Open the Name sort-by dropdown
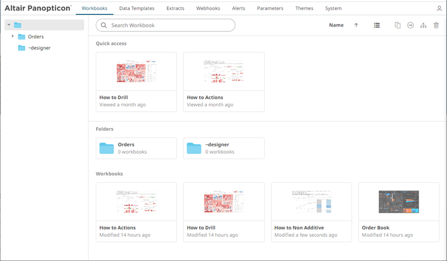 point(336,25)
